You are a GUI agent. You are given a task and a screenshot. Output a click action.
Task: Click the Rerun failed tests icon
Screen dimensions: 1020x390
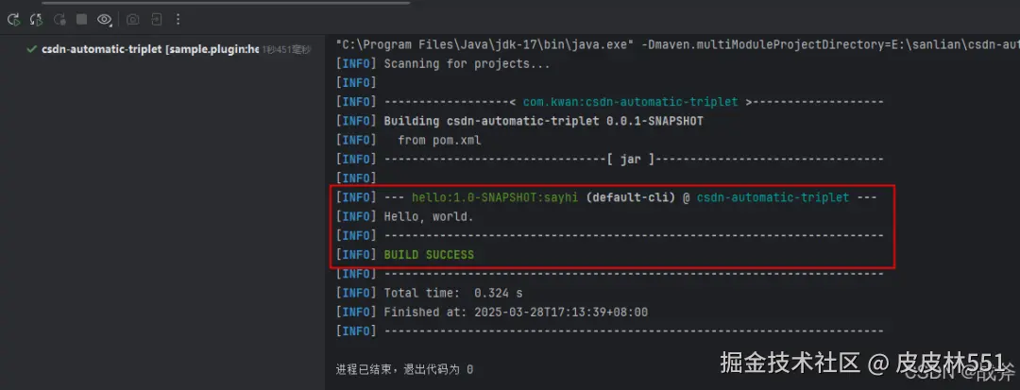pos(36,19)
